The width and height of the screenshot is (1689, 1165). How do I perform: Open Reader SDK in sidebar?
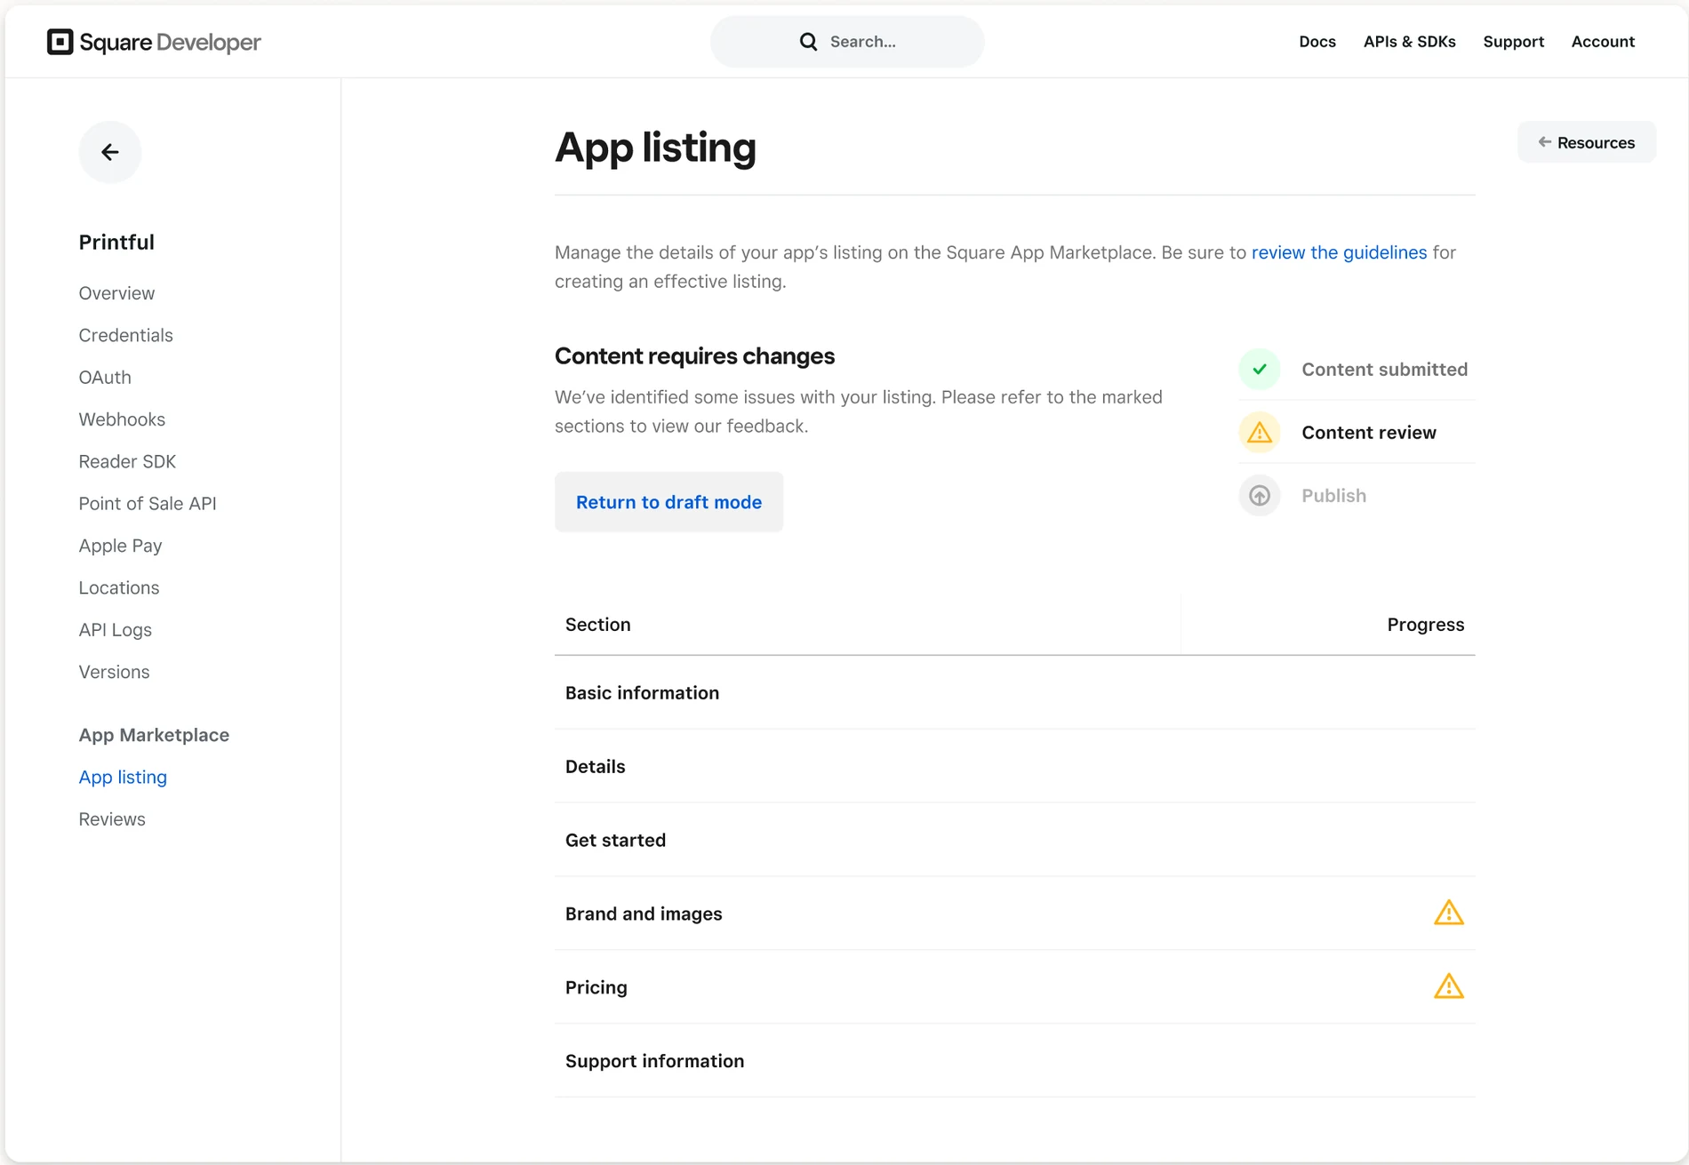127,461
